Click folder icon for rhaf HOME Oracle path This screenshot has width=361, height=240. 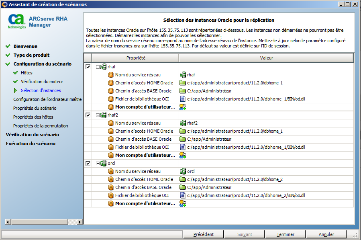183,83
